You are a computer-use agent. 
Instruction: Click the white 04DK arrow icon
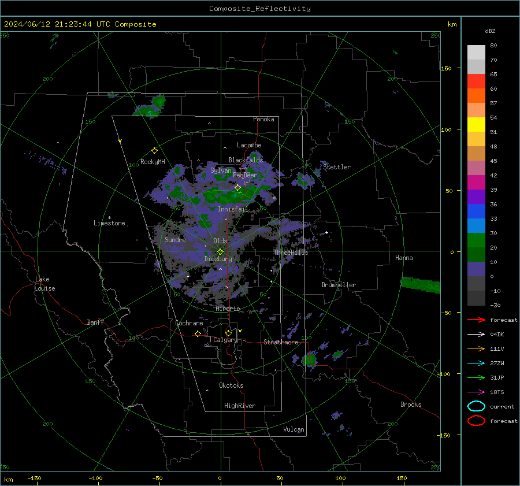[476, 334]
